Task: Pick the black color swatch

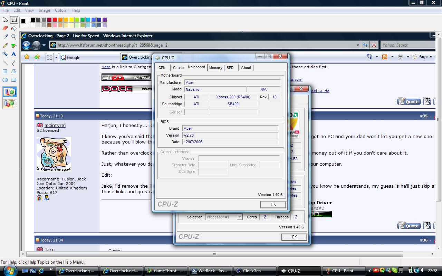Action: [x=33, y=20]
